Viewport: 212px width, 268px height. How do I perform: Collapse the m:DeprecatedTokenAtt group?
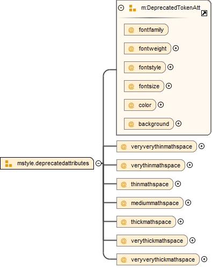121,8
